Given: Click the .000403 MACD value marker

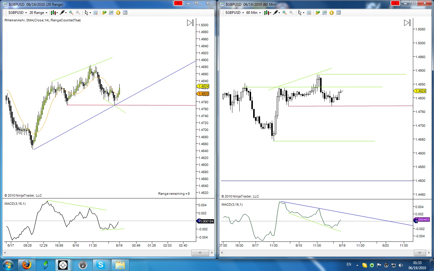Looking at the screenshot, I should (422, 220).
